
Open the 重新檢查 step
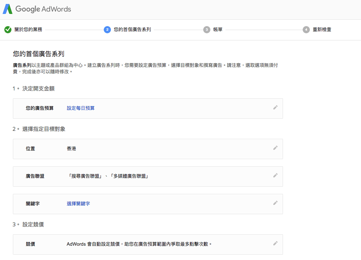point(322,30)
